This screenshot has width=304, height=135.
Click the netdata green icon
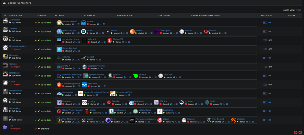click(x=136, y=76)
